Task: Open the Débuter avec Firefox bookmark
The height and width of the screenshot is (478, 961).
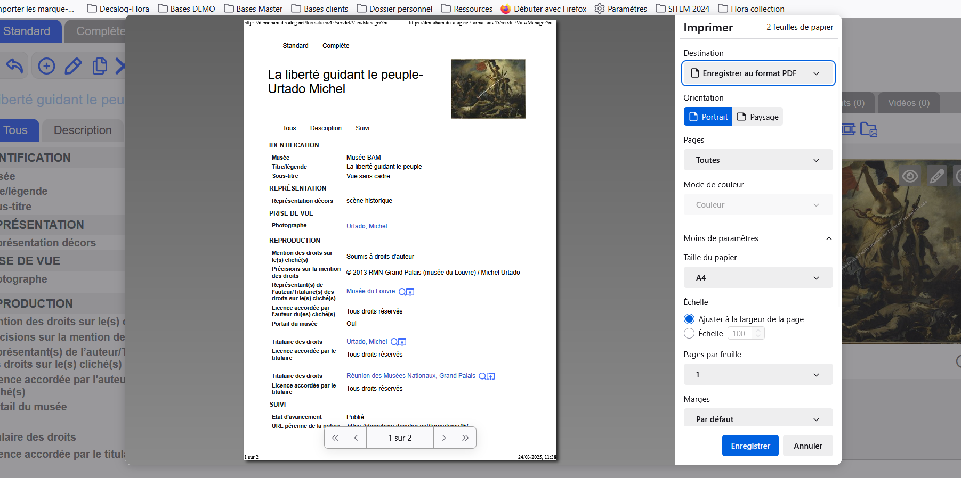Action: pos(544,9)
